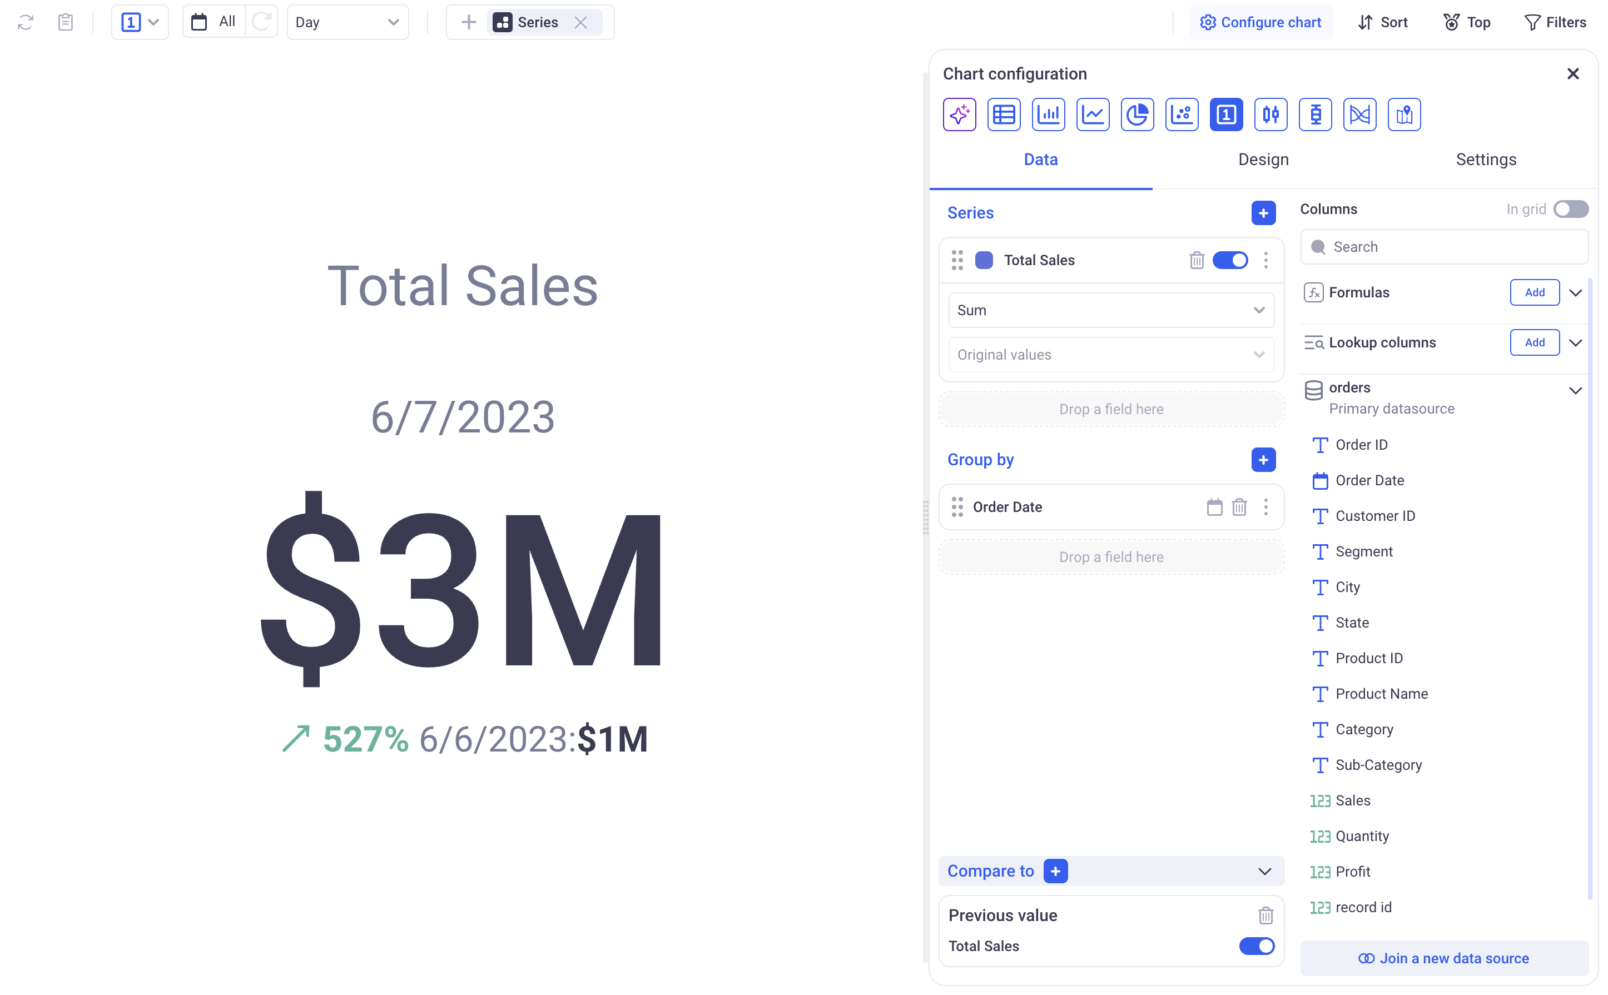Open the Sum aggregation dropdown
Screen dimensions: 1608x995
pos(1110,310)
